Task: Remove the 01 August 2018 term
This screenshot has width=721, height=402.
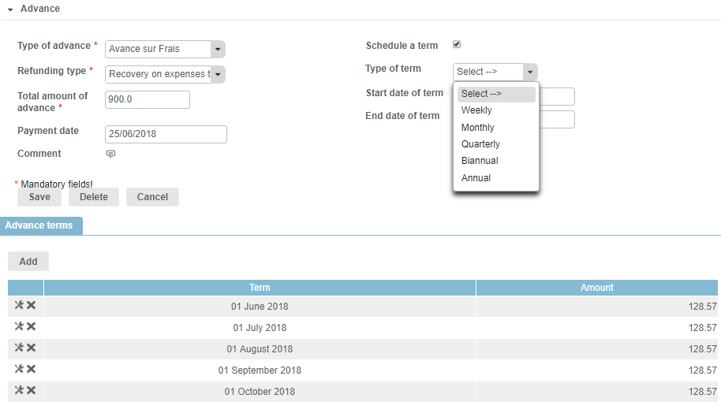Action: pyautogui.click(x=32, y=348)
